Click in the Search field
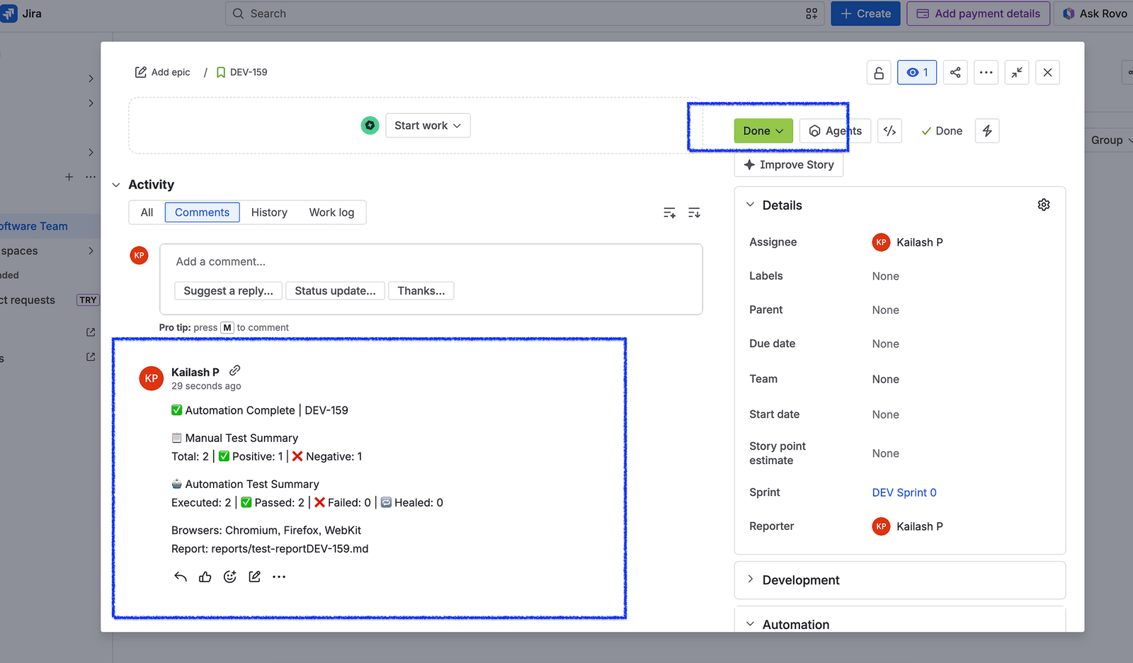 point(525,13)
